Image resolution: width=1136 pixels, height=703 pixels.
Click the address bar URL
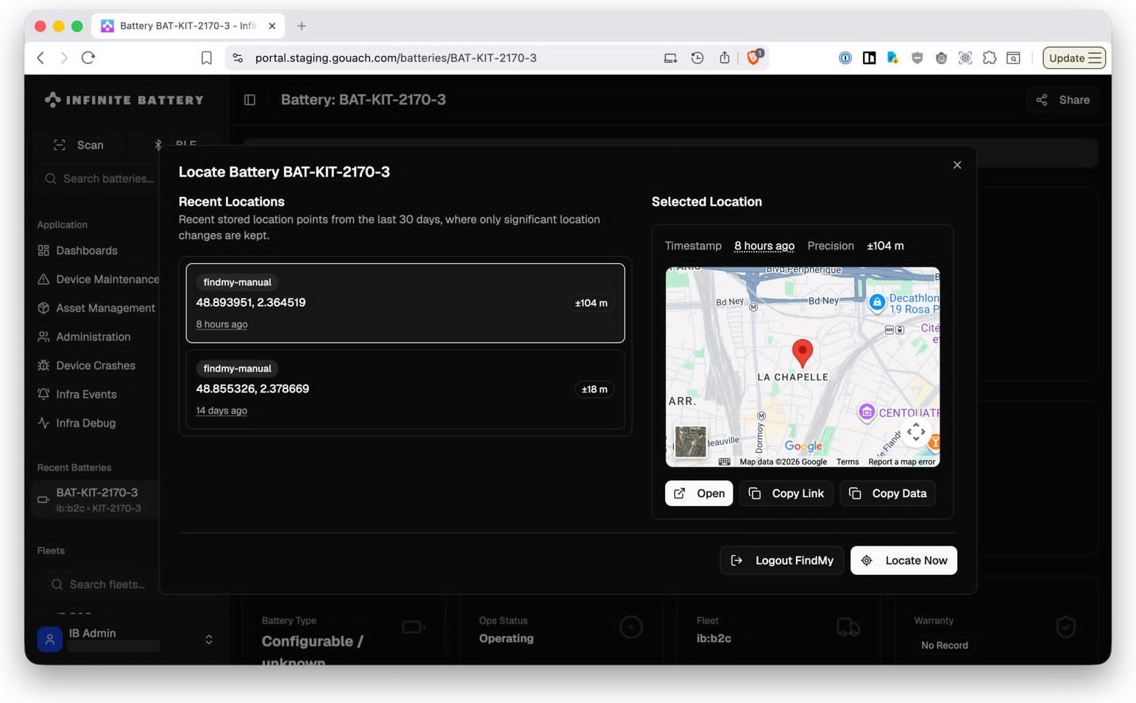(396, 58)
